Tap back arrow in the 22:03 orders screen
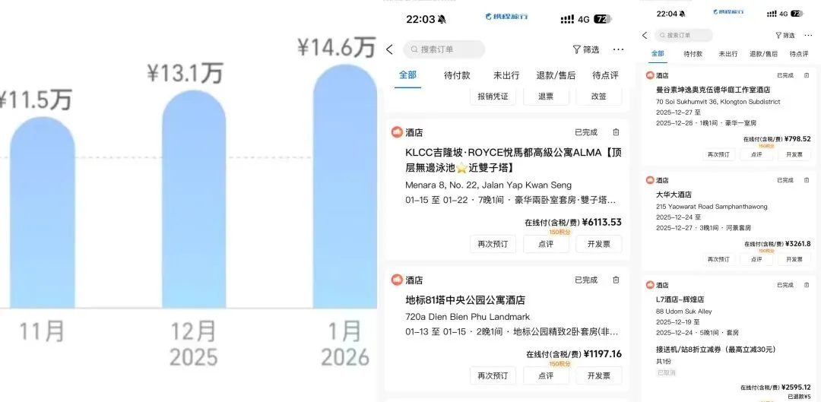The image size is (821, 402). coord(389,49)
